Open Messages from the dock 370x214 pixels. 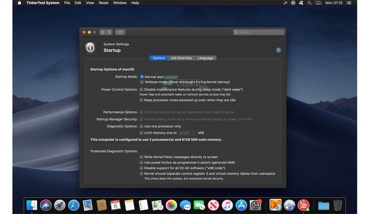coord(185,205)
